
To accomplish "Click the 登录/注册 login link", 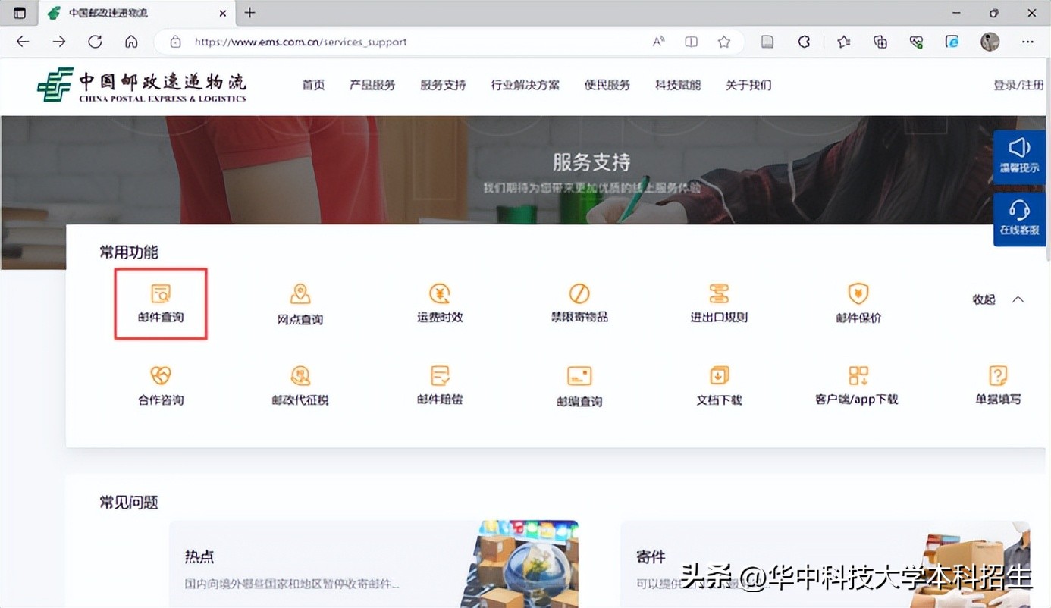I will tap(1018, 85).
